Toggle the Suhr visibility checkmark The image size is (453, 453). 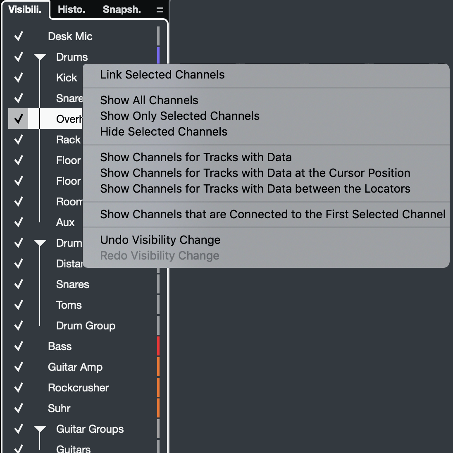(18, 408)
